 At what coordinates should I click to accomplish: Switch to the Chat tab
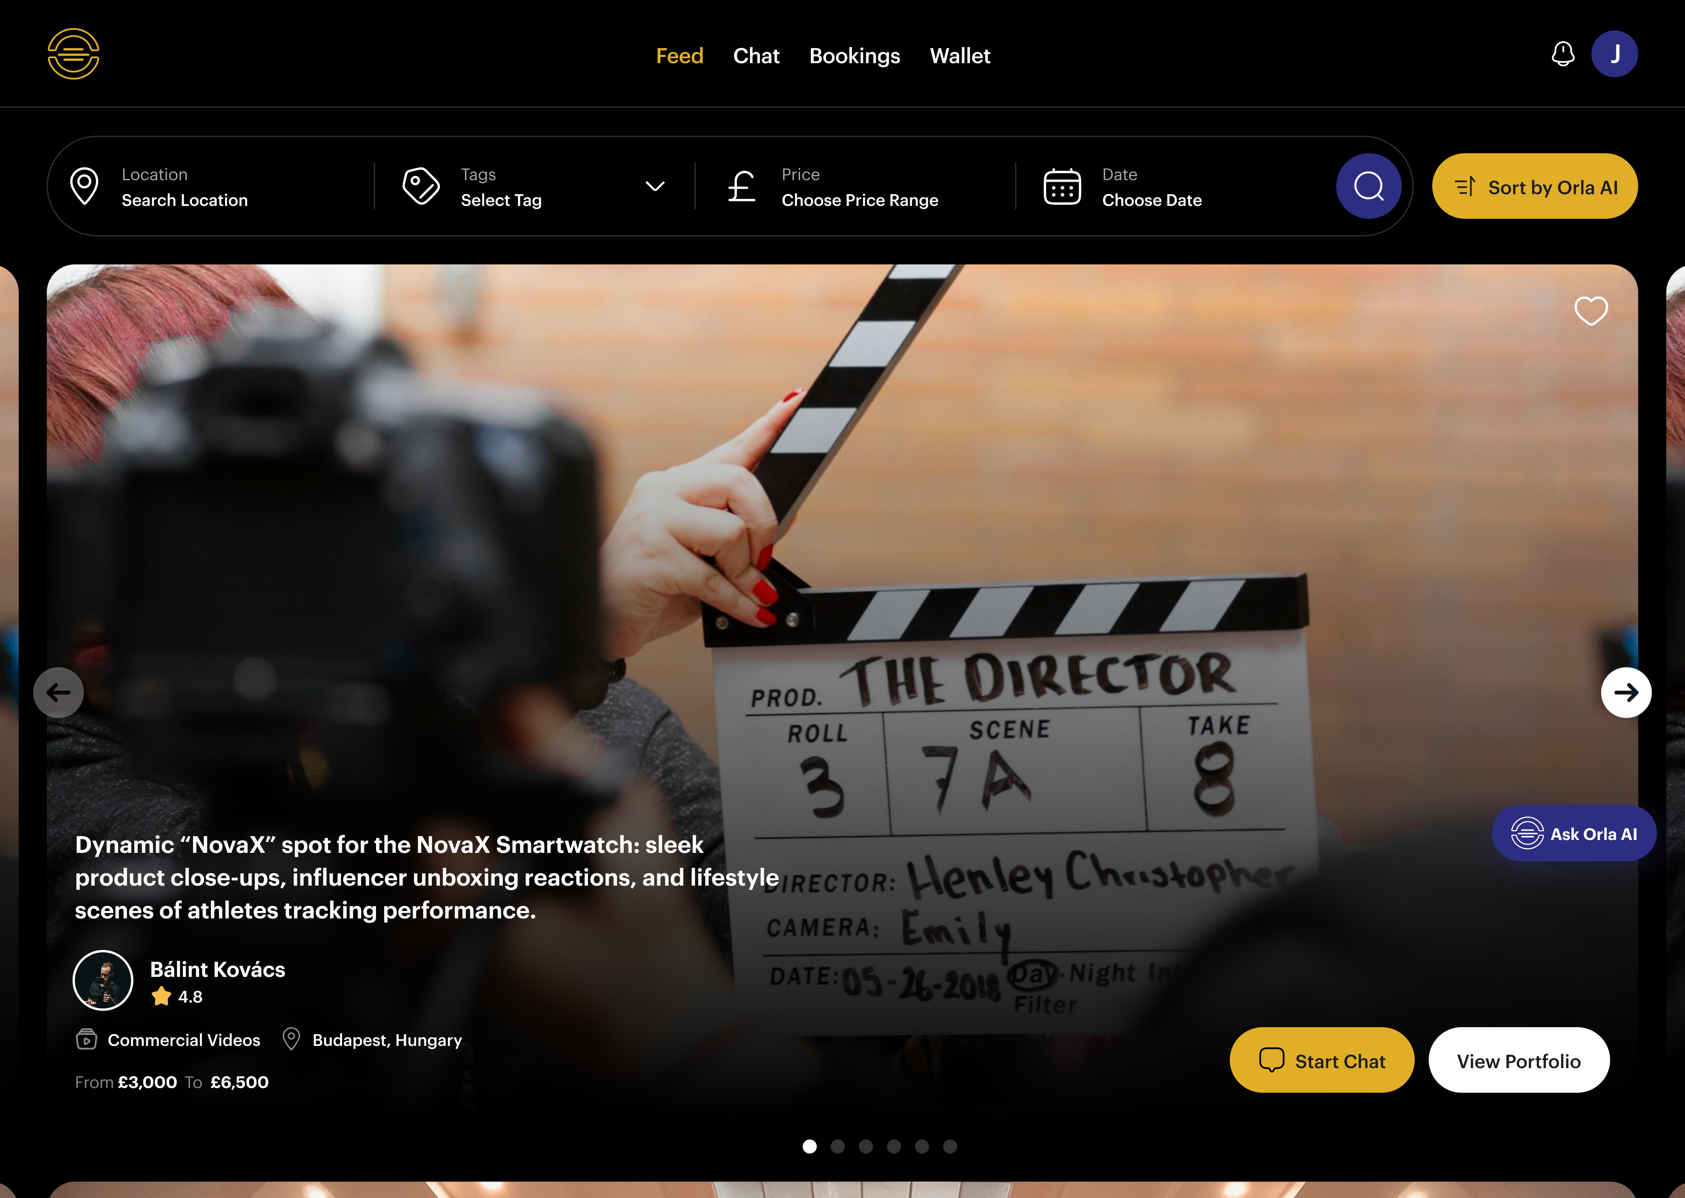pos(756,56)
